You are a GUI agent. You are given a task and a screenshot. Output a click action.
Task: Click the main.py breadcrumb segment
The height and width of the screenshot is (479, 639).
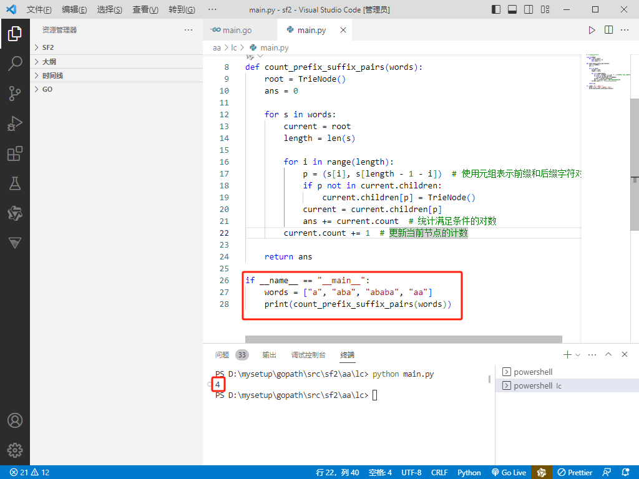(x=270, y=47)
